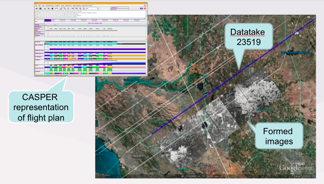Open the Conflicts menu

(57, 6)
